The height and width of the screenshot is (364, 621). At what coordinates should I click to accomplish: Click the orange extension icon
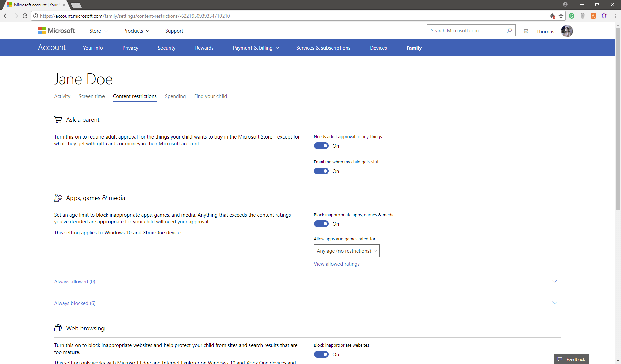click(593, 16)
